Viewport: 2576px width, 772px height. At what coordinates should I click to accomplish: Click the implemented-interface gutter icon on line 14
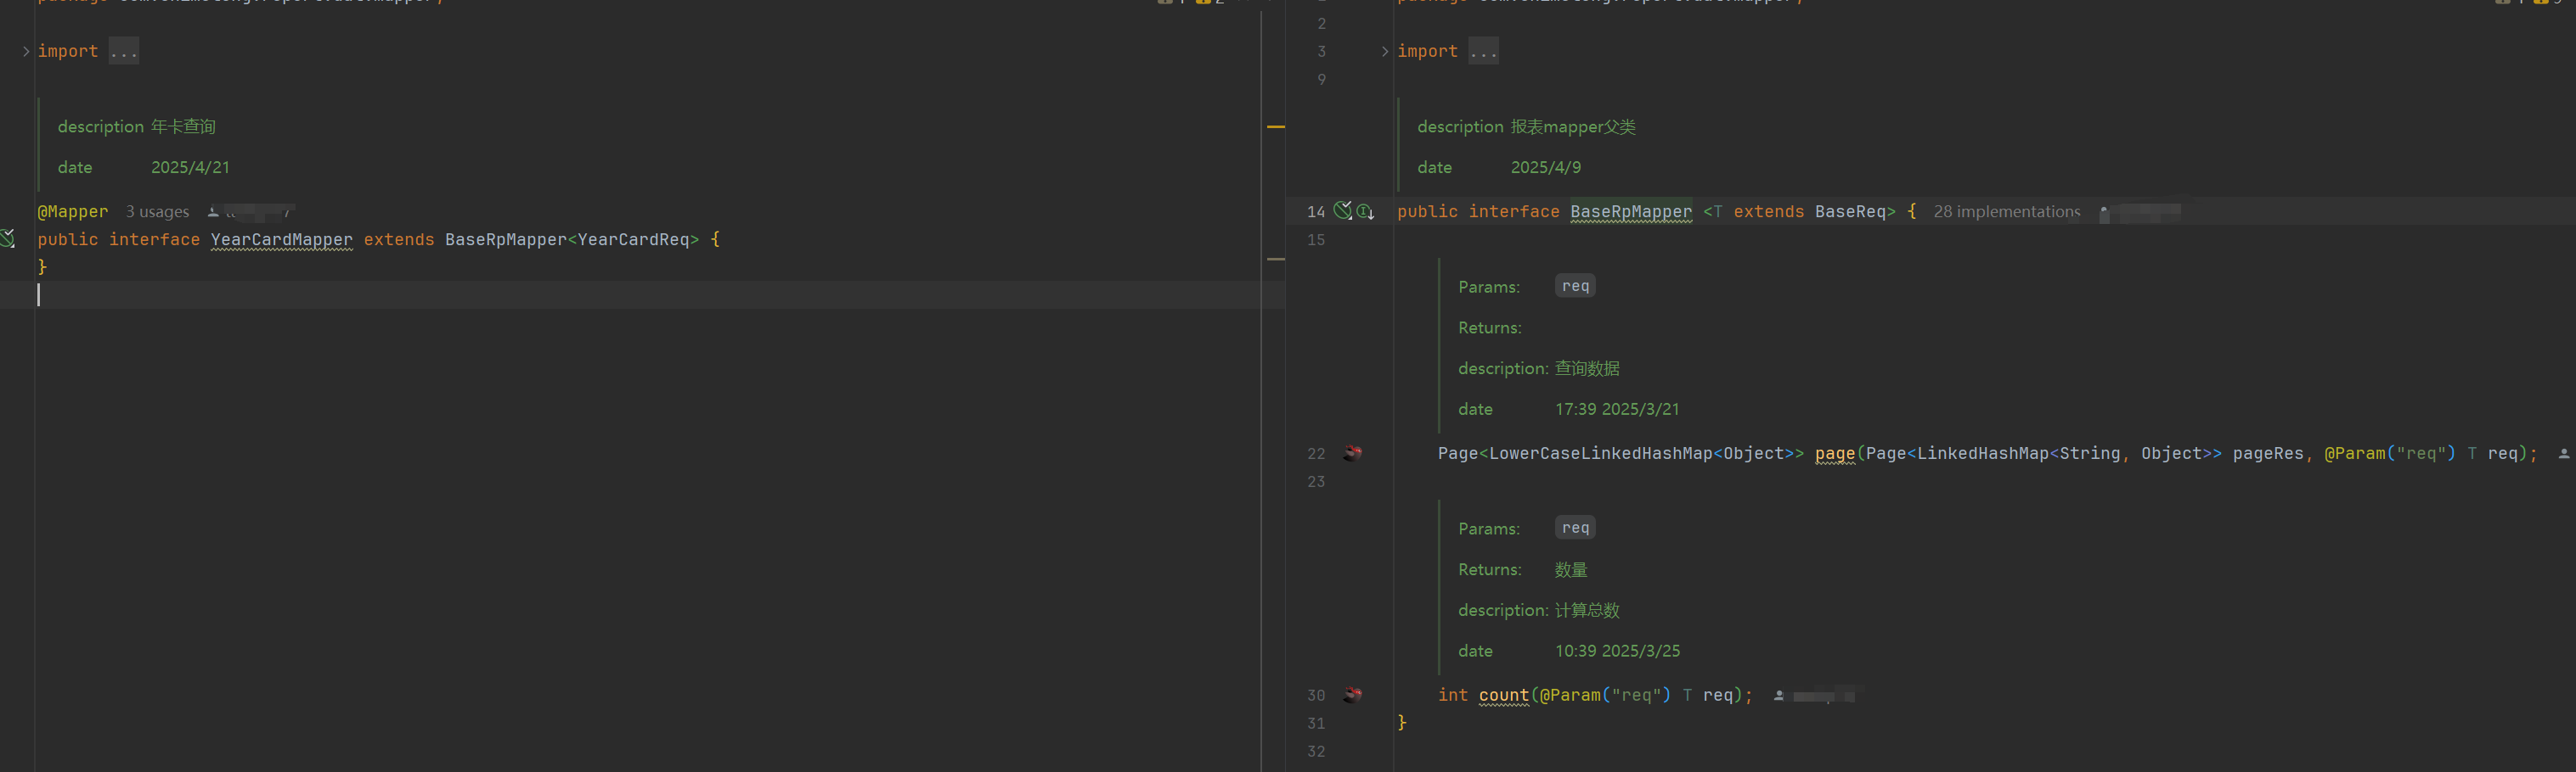pyautogui.click(x=1343, y=210)
